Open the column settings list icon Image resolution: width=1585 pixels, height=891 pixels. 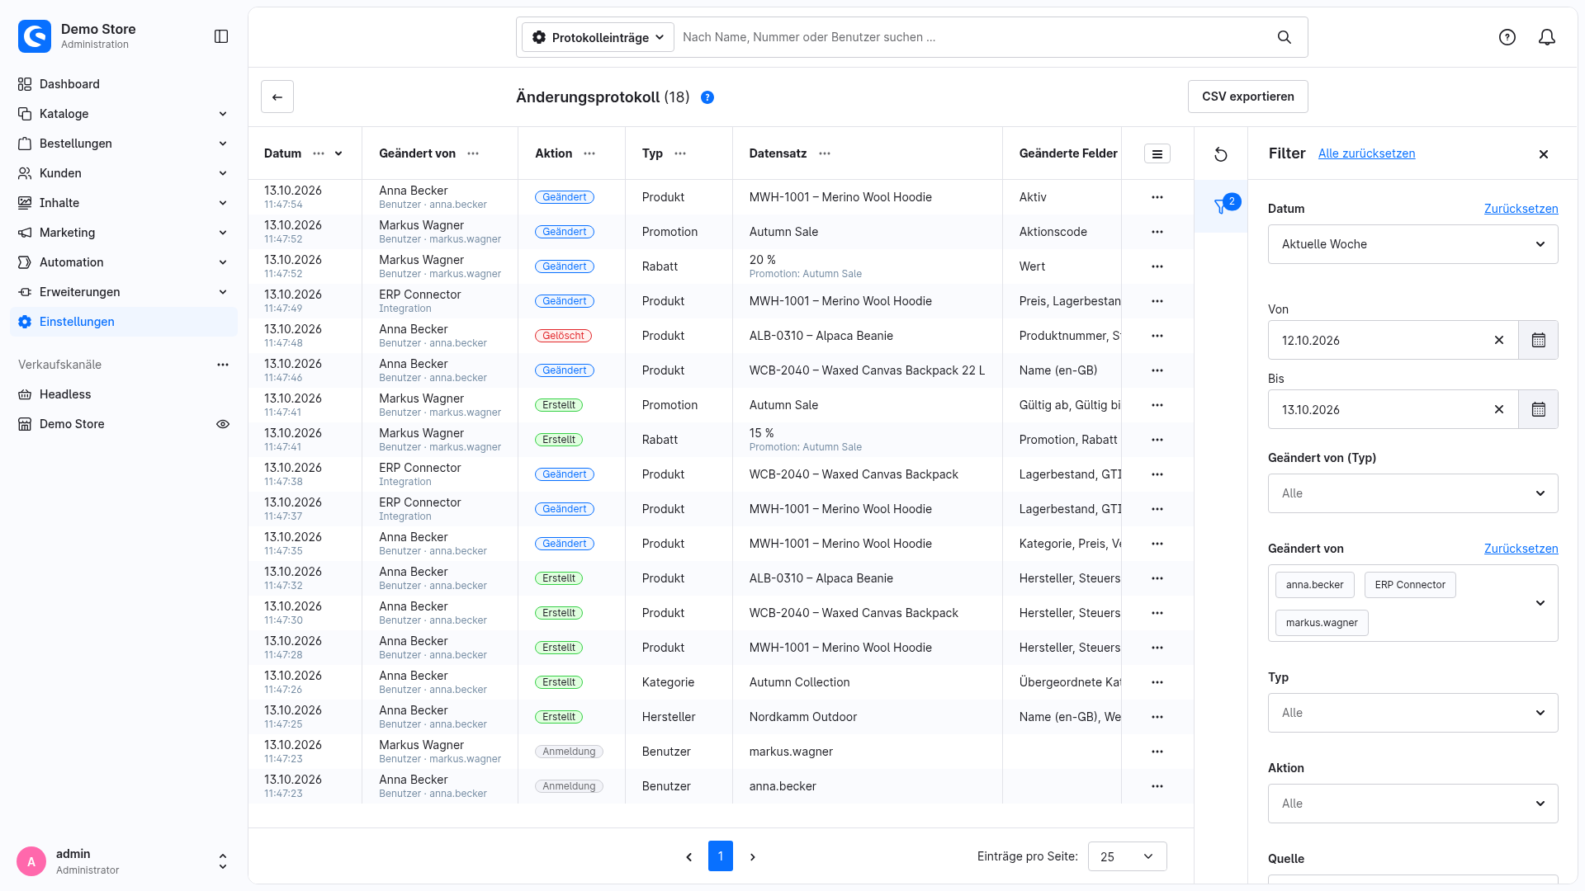point(1157,153)
